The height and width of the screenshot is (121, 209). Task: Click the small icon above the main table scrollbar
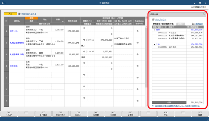point(146,18)
